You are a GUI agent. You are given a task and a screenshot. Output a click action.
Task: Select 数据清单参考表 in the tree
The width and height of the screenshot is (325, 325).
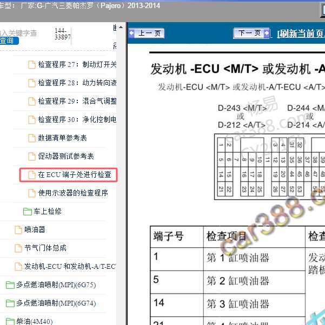(x=62, y=138)
